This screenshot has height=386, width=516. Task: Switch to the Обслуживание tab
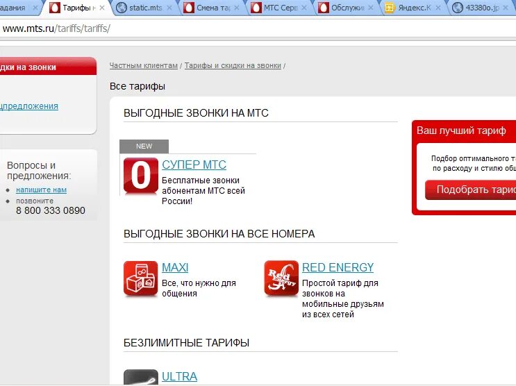pyautogui.click(x=347, y=8)
